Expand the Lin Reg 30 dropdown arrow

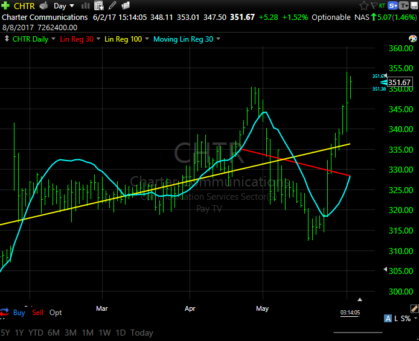coord(98,39)
